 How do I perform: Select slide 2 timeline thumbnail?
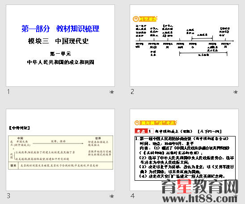click(184, 46)
